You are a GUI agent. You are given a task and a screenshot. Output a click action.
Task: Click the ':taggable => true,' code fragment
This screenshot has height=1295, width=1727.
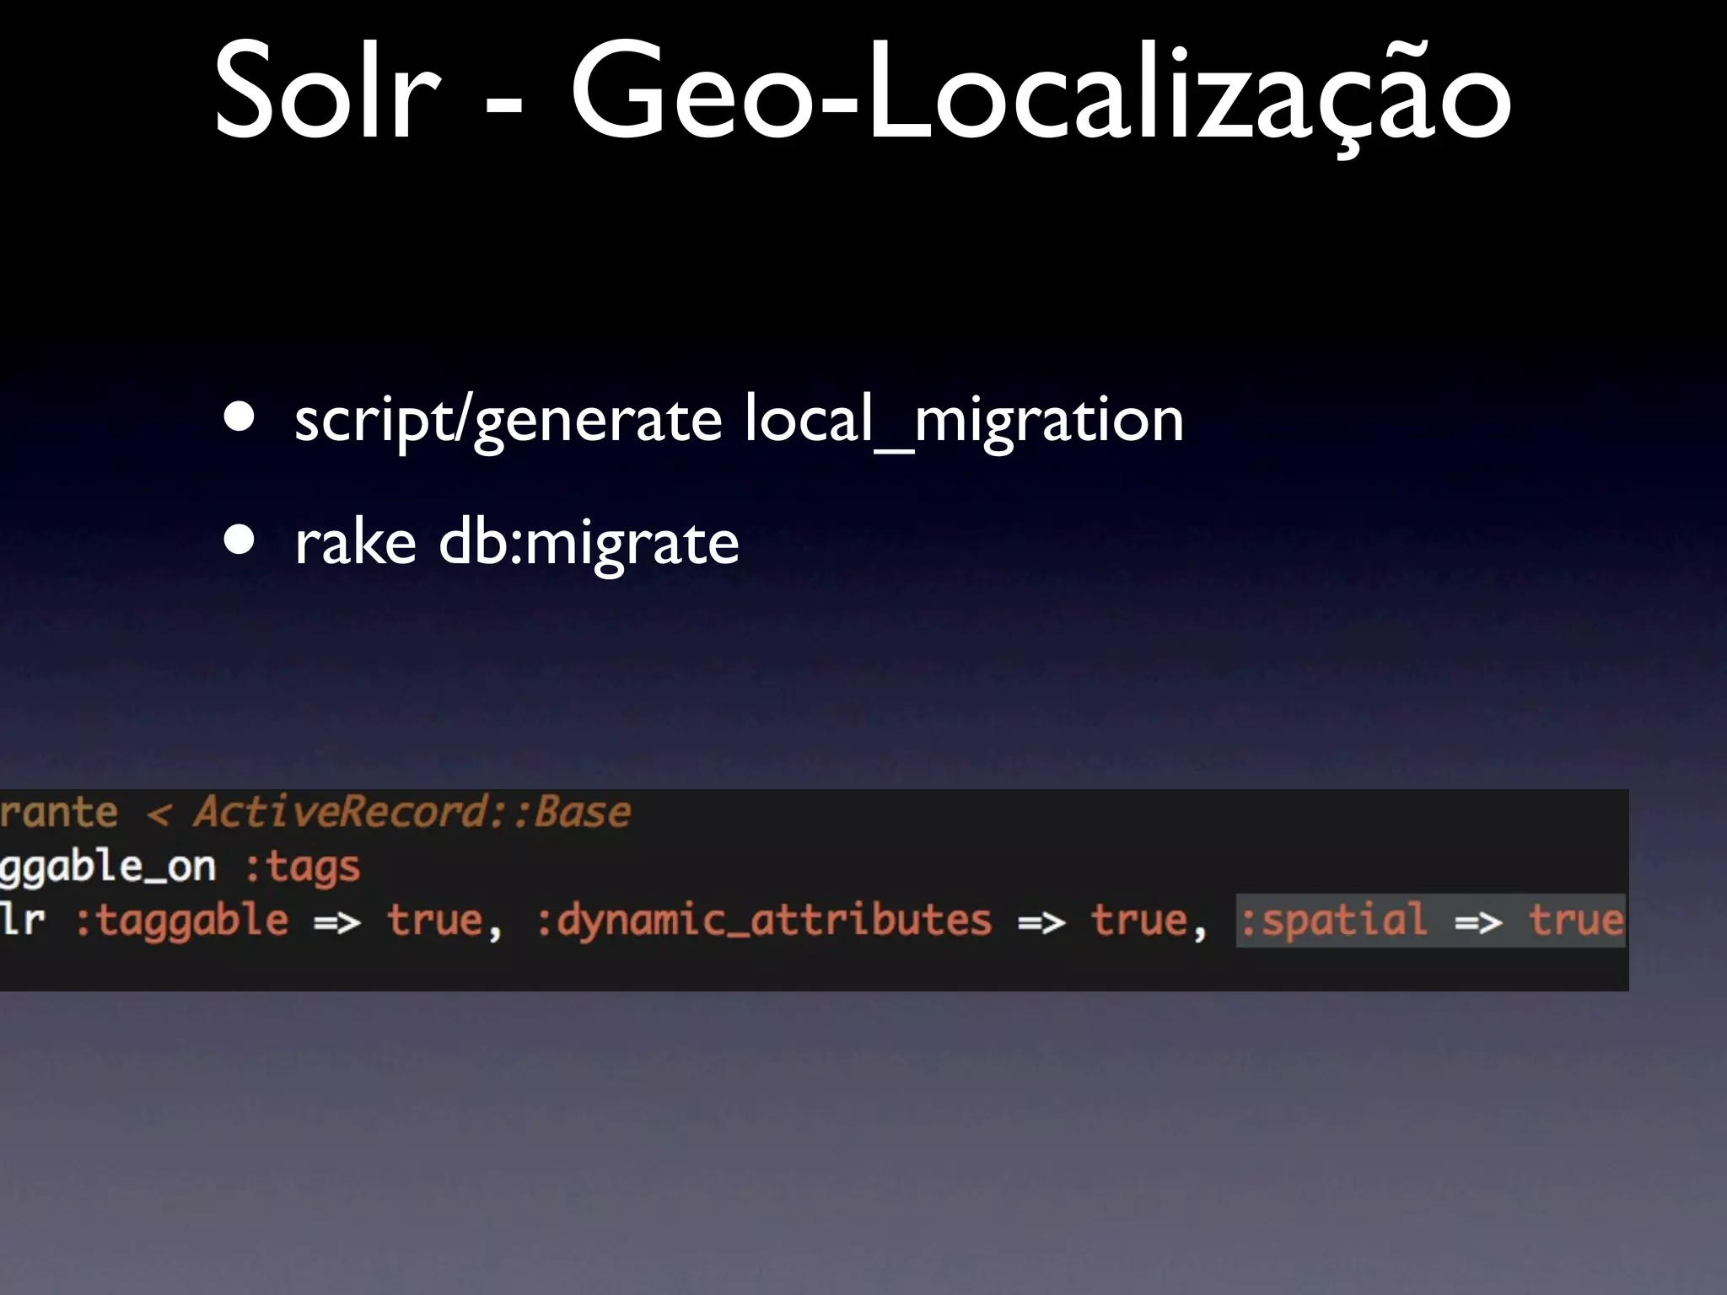click(x=289, y=921)
